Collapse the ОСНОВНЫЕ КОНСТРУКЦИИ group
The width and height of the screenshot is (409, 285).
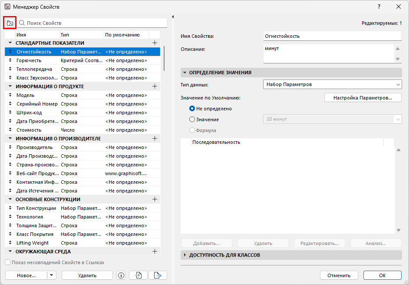(10, 199)
